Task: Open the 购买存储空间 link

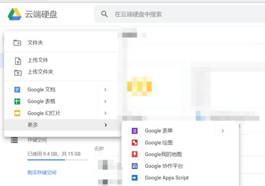Action: point(42,173)
